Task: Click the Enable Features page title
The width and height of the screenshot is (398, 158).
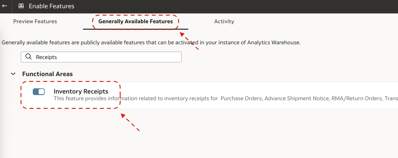Action: (51, 6)
